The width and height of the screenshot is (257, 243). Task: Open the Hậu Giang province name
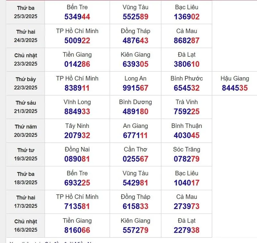(x=235, y=79)
